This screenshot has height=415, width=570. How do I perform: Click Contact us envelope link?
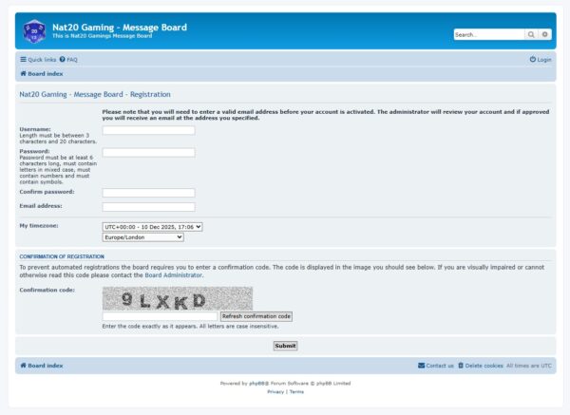pos(436,365)
